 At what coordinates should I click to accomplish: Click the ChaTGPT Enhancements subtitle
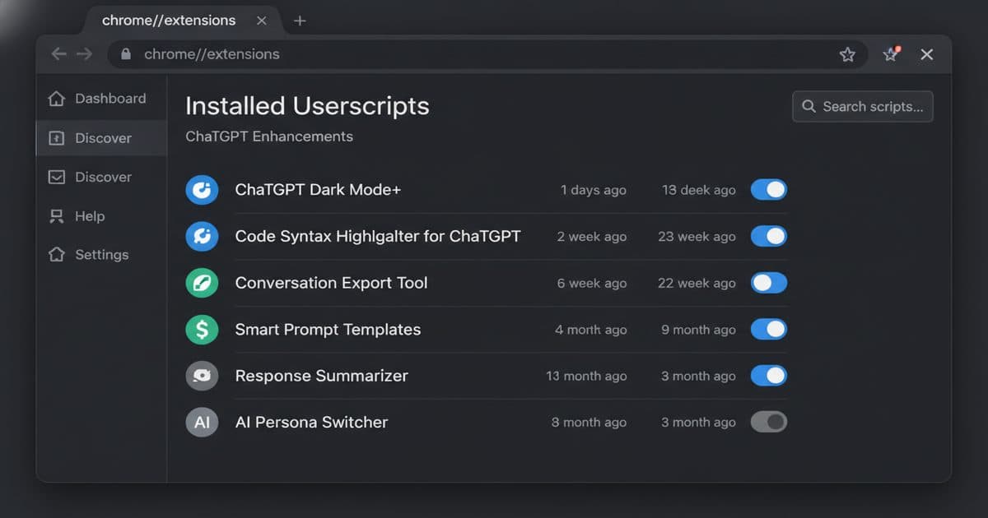(269, 136)
